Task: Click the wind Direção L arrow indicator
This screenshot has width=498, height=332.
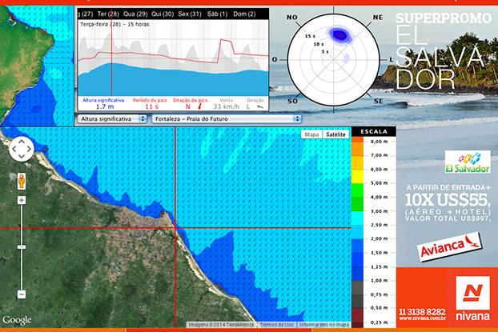Action: click(260, 107)
